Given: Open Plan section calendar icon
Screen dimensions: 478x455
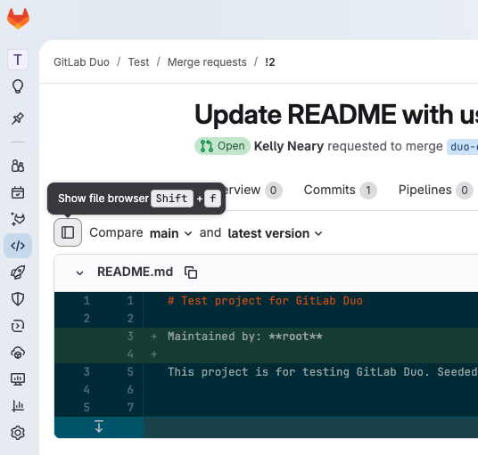Looking at the screenshot, I should click(x=18, y=192).
